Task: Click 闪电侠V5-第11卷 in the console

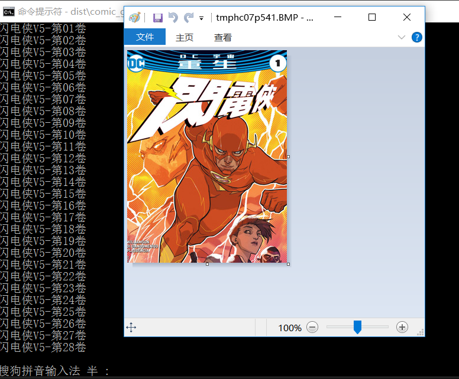Action: tap(43, 146)
